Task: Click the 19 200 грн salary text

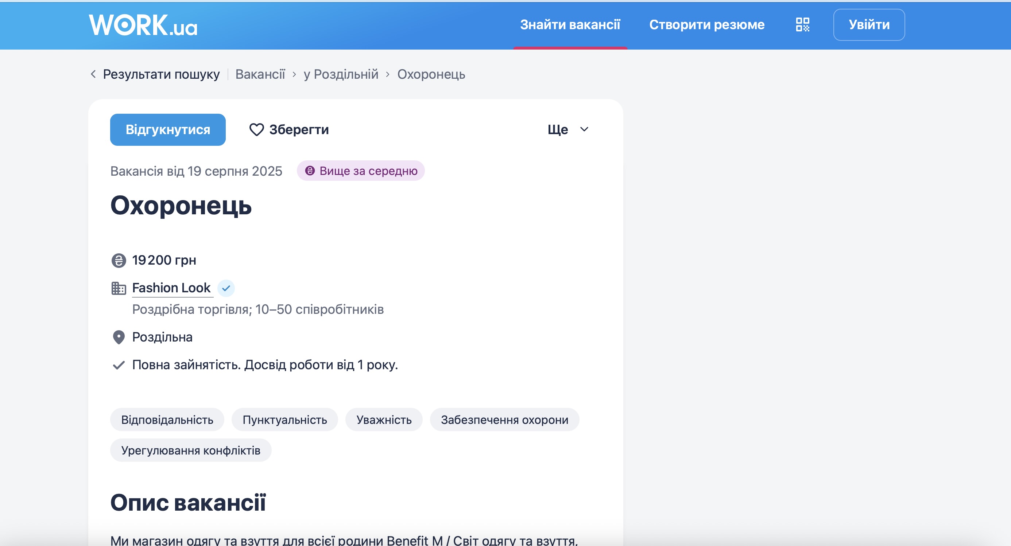Action: tap(164, 260)
